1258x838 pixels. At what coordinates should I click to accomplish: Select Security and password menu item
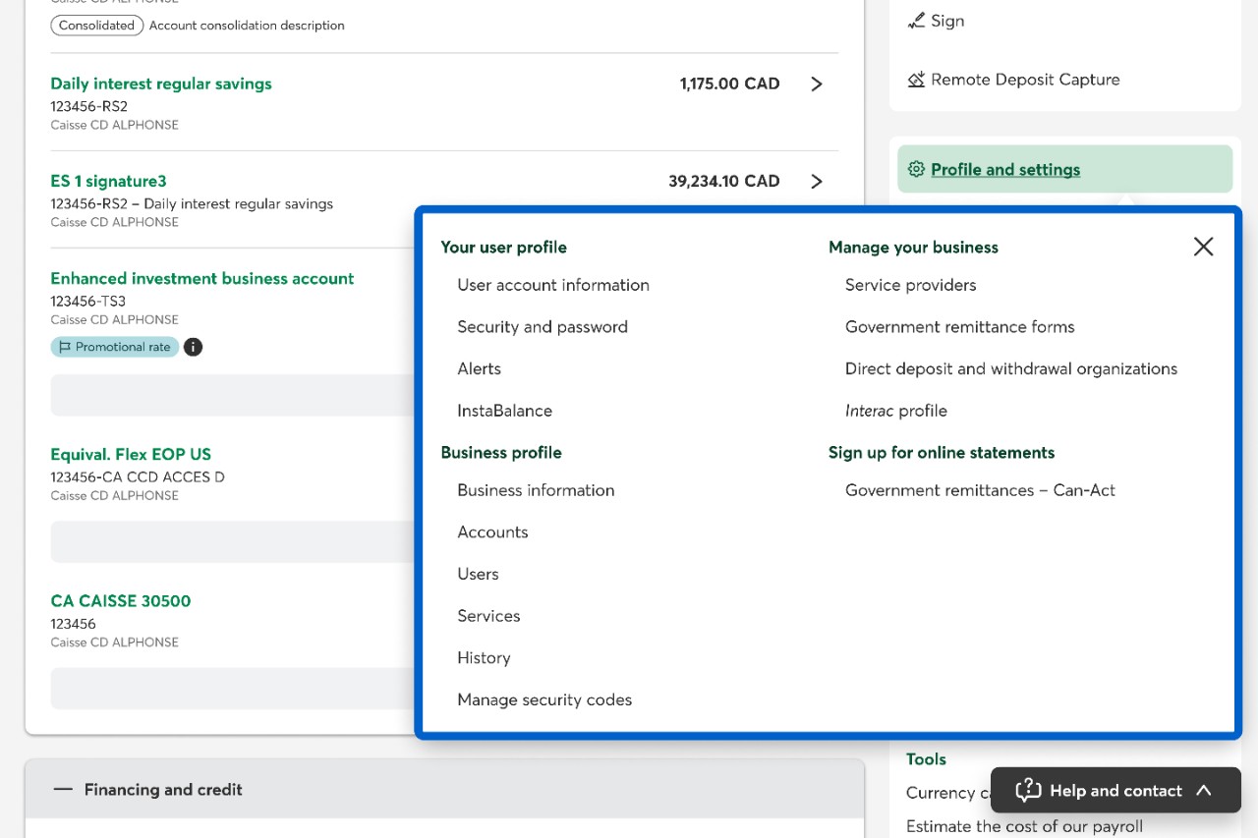tap(542, 327)
